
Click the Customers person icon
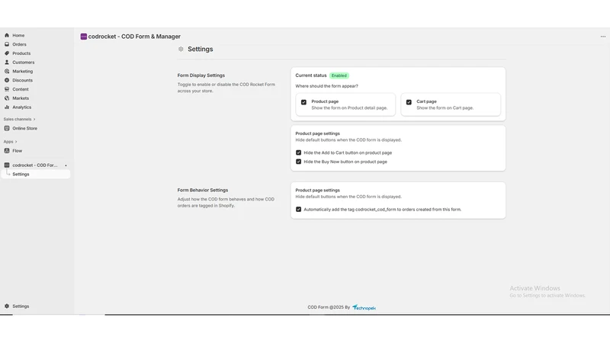(x=7, y=63)
